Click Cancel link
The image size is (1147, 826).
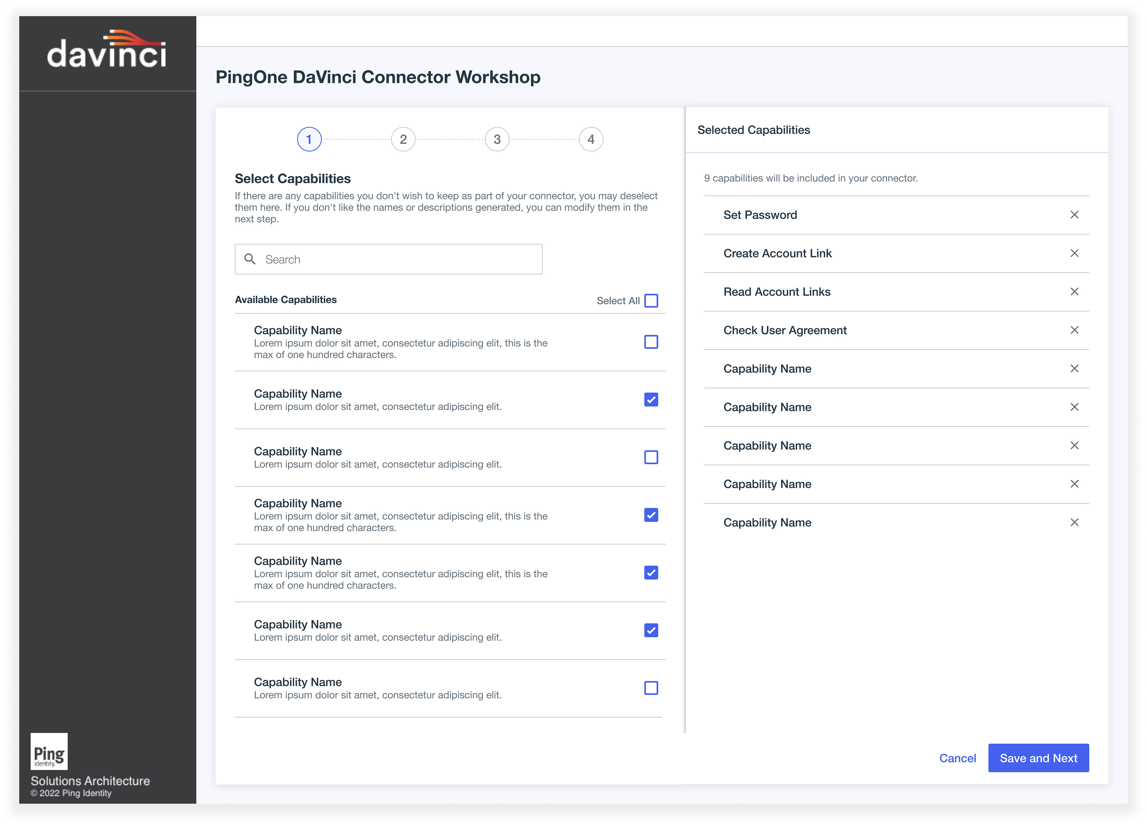coord(957,758)
